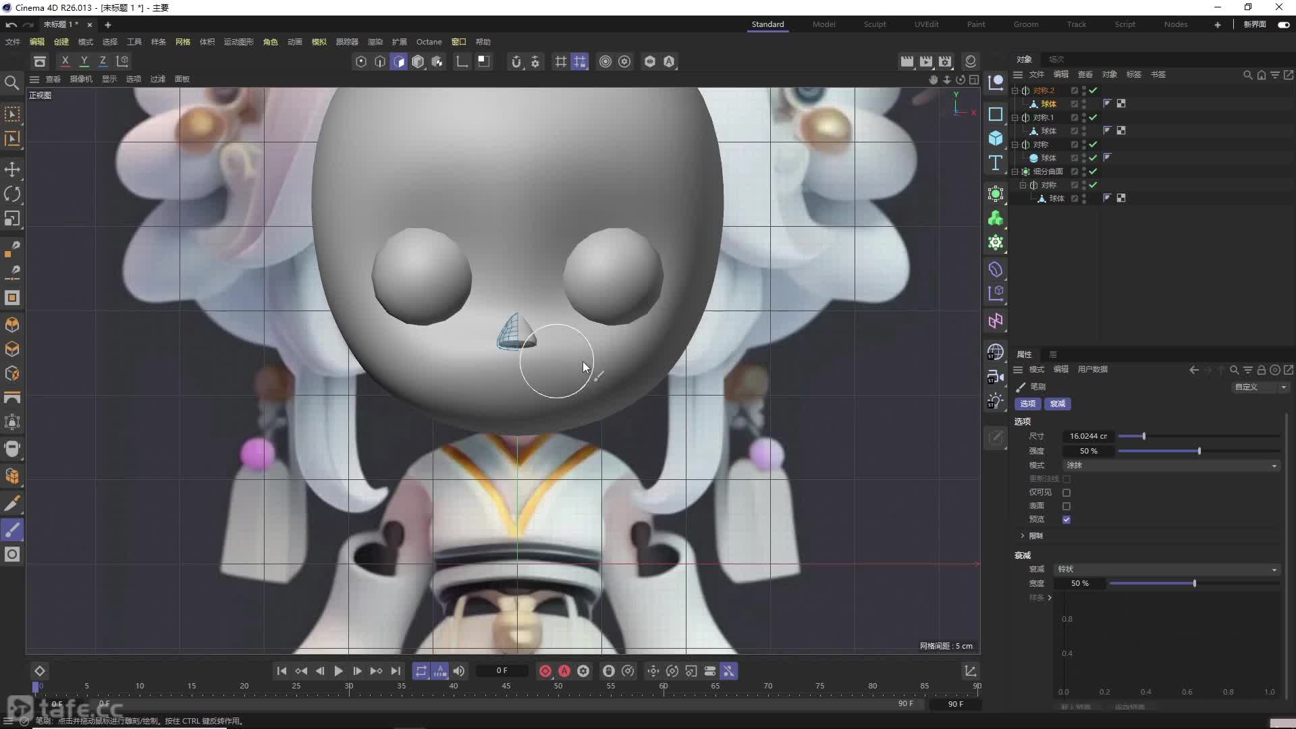Enable snapping magnet icon
This screenshot has height=729, width=1296.
click(516, 61)
